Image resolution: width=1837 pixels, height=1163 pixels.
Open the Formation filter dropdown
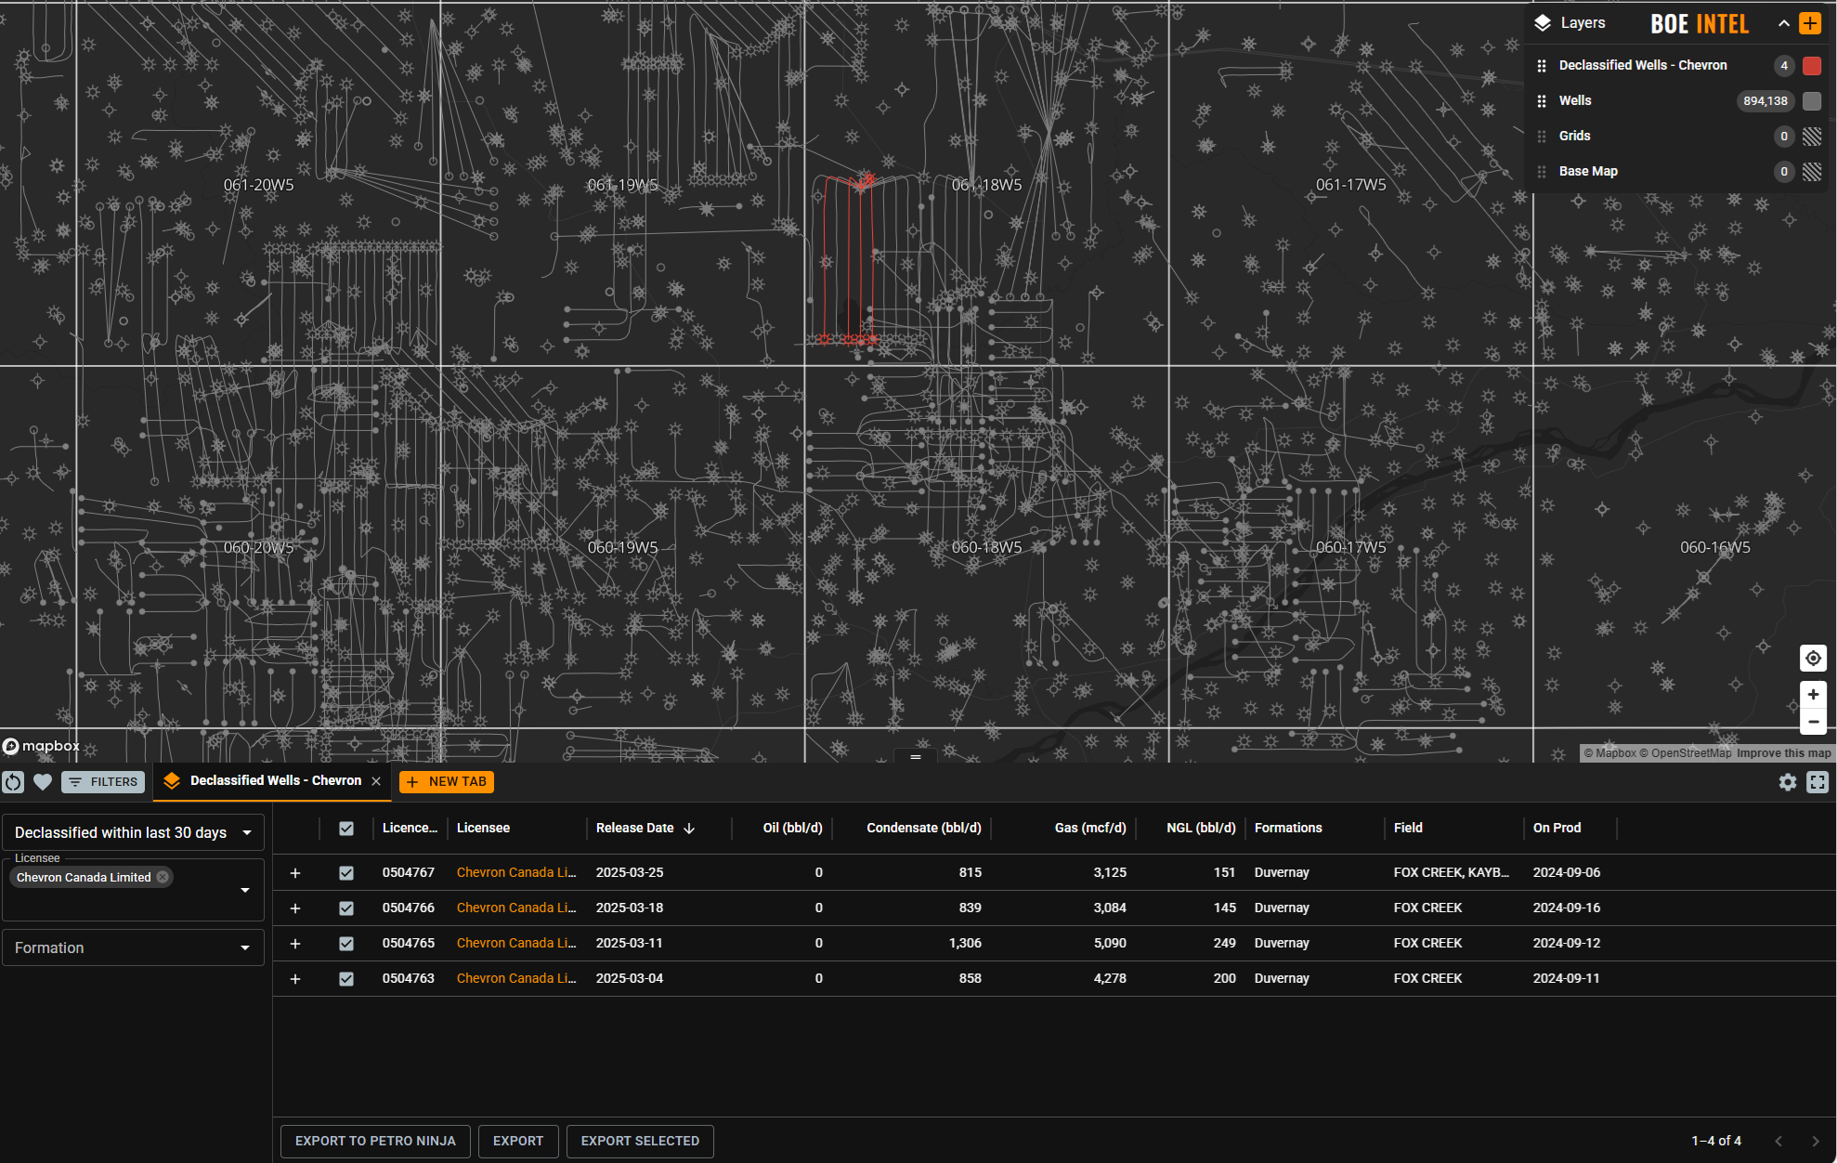(133, 947)
